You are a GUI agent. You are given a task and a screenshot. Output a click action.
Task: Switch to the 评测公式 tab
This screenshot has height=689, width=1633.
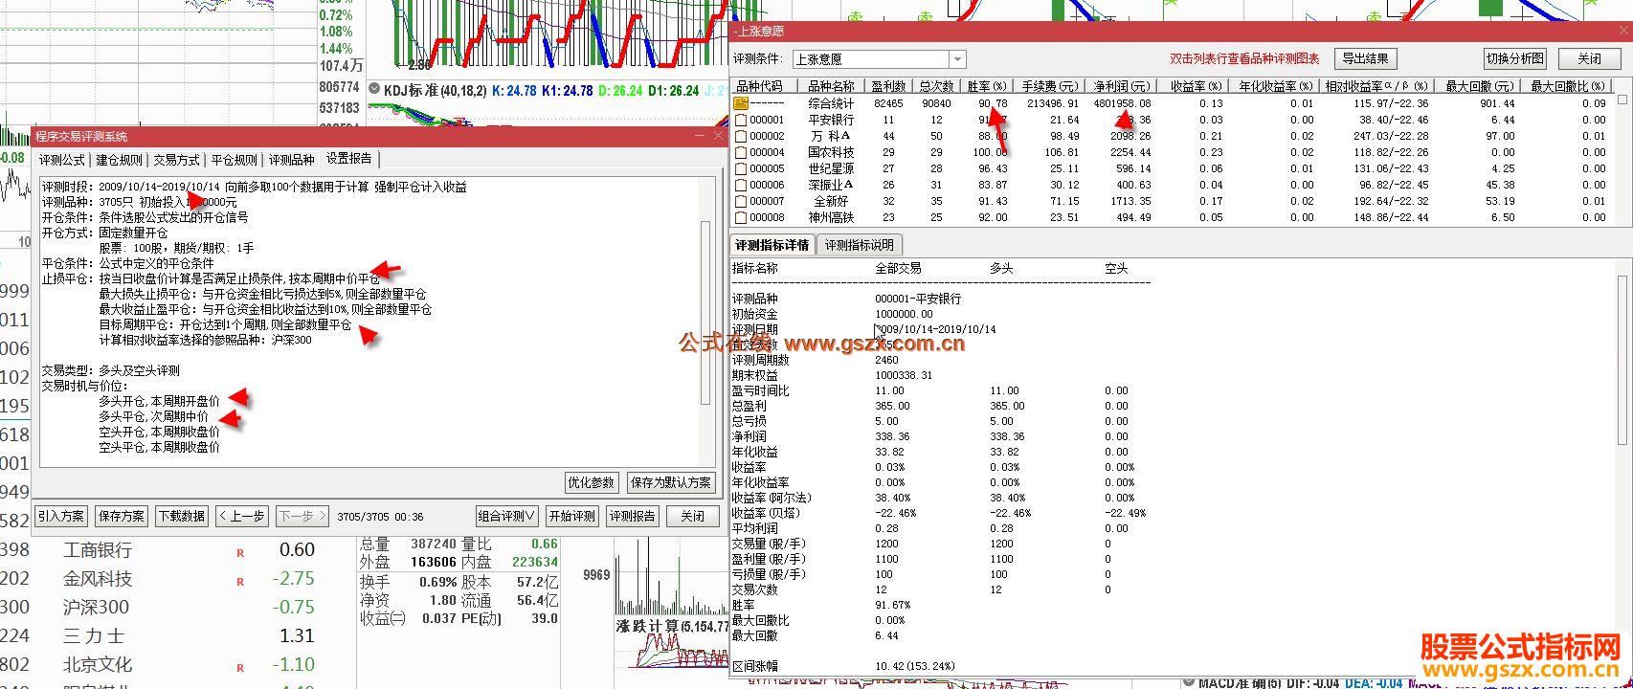(62, 160)
